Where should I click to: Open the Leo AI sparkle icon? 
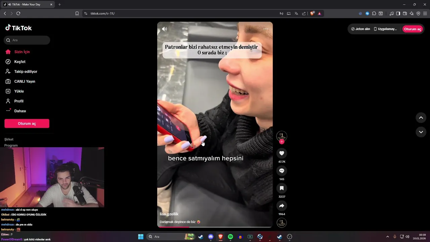point(412,13)
